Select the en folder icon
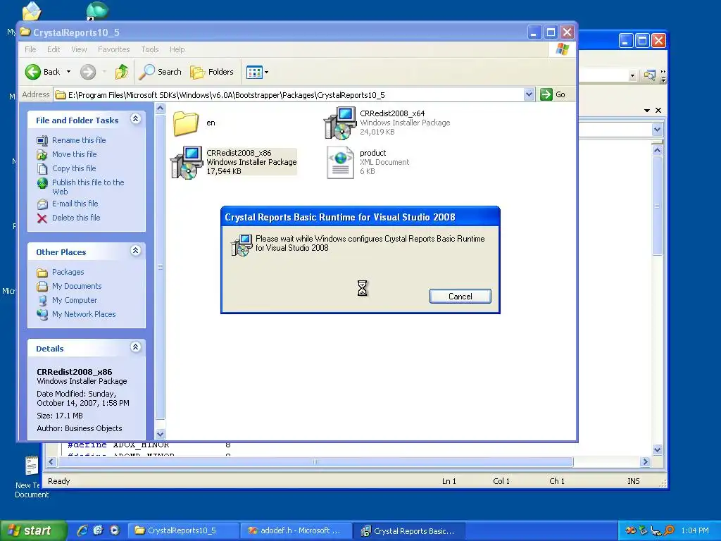The image size is (721, 541). point(186,123)
